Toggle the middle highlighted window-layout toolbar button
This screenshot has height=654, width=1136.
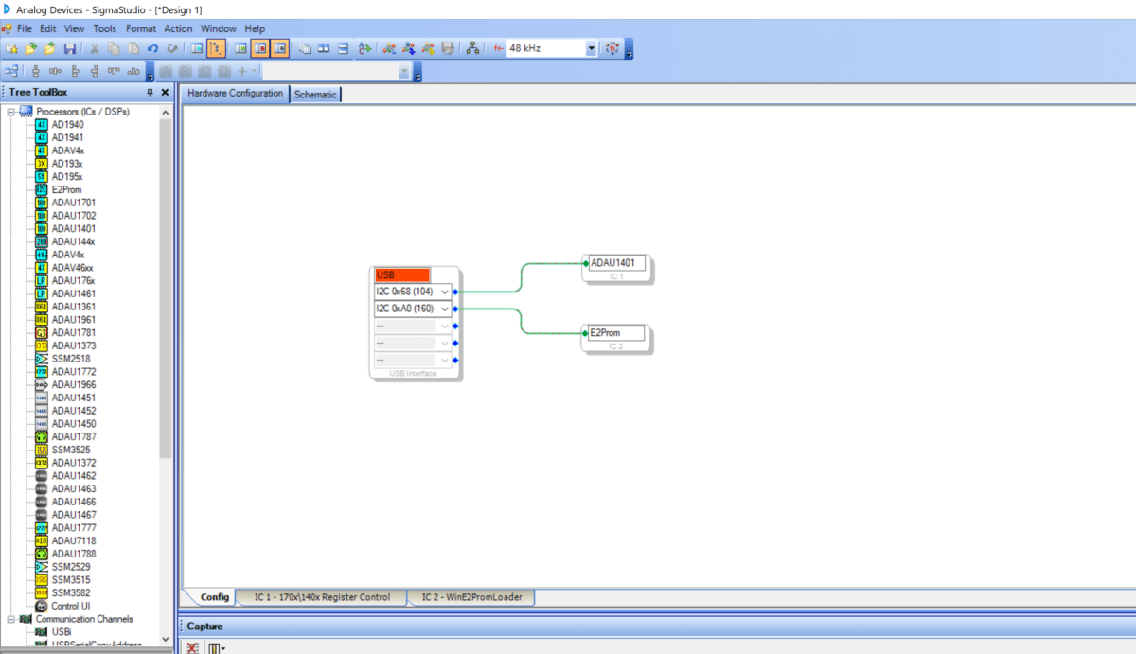pyautogui.click(x=260, y=47)
